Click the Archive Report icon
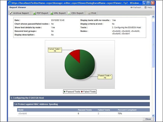The height and width of the screenshot is (122, 163). 11,13
